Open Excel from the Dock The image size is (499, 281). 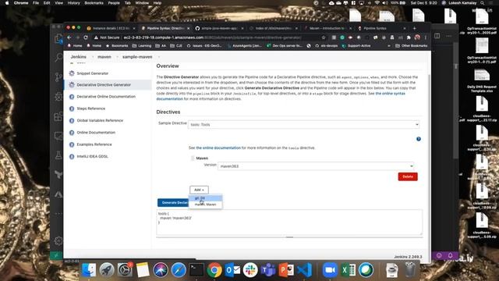[349, 270]
